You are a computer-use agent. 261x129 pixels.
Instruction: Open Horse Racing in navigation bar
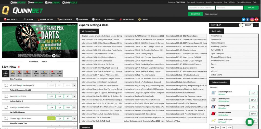[x=45, y=19]
